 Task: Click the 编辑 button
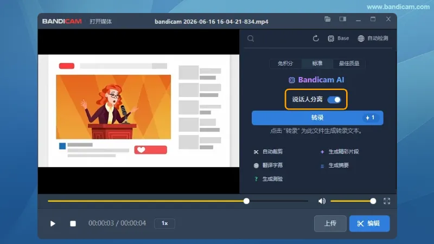(369, 223)
